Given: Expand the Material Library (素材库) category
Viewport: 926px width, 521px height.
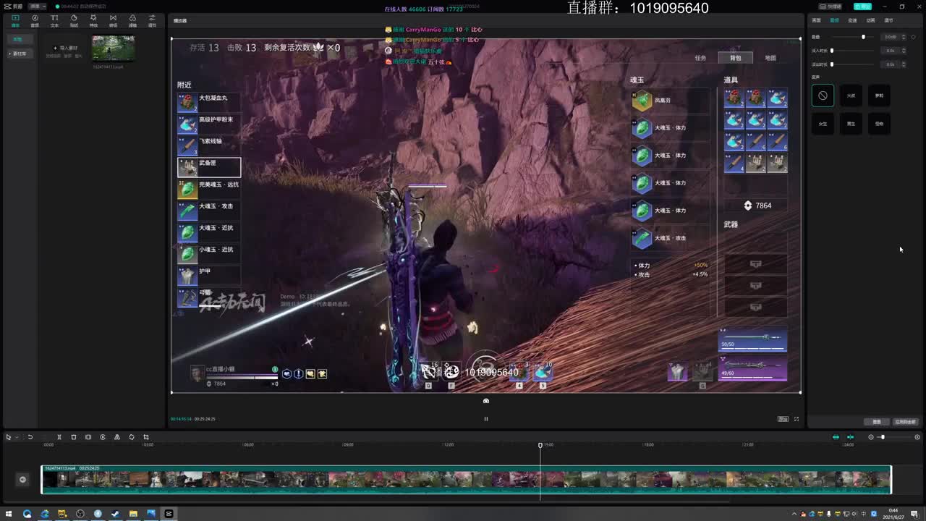Looking at the screenshot, I should click(x=20, y=54).
